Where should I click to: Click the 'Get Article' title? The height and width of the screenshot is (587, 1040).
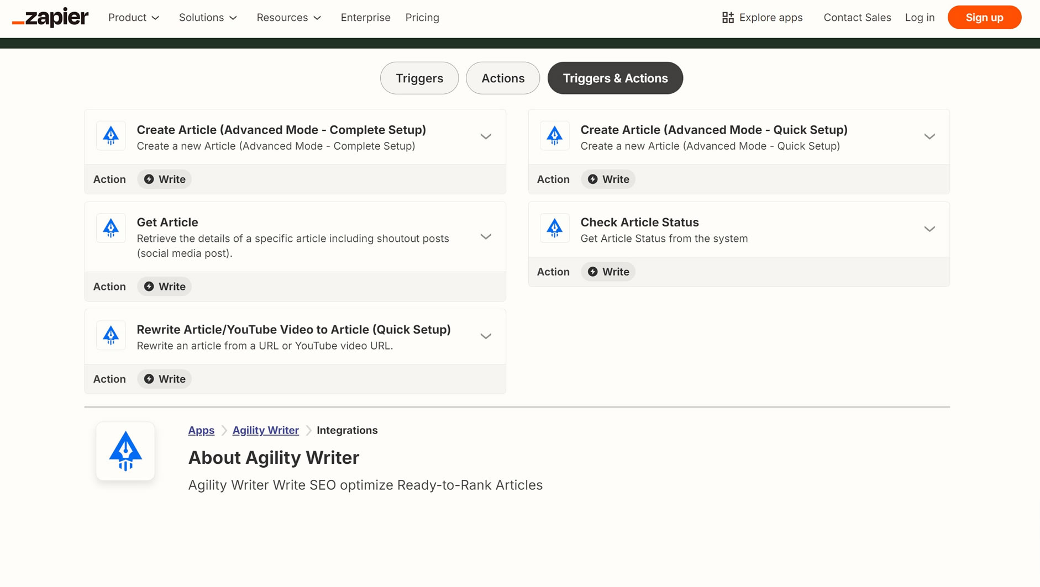[x=167, y=222]
